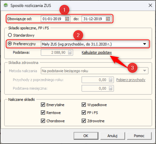Open the Kalkulator podstaw link
The height and width of the screenshot is (144, 156).
[97, 53]
